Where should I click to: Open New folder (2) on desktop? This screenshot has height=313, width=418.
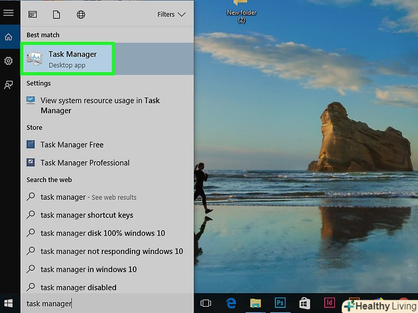[x=241, y=11]
